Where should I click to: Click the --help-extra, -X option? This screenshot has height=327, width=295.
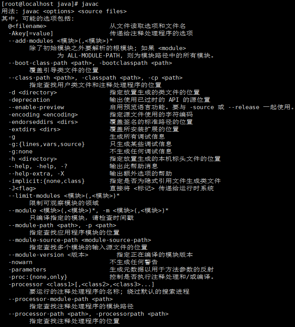coord(36,174)
